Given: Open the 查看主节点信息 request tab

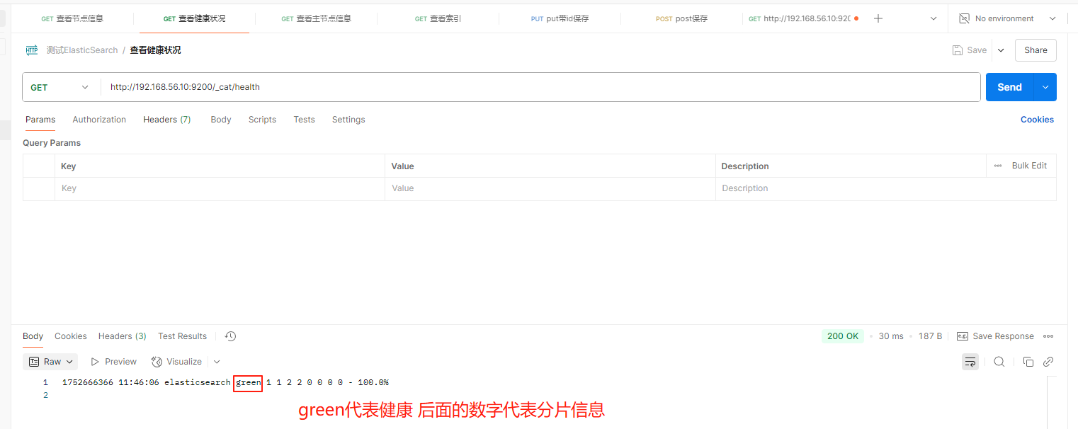Looking at the screenshot, I should (316, 18).
